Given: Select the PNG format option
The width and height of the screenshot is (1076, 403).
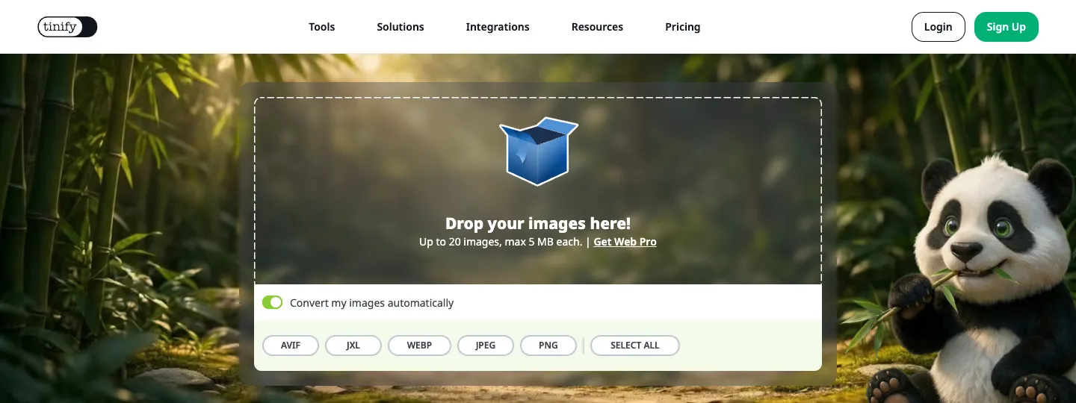Looking at the screenshot, I should tap(548, 346).
